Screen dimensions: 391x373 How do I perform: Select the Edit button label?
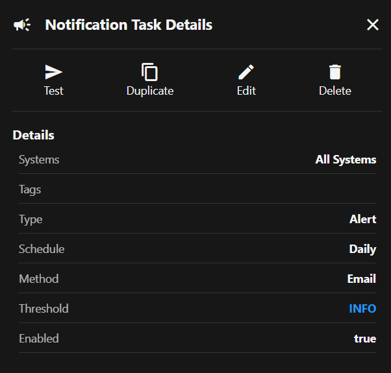pyautogui.click(x=246, y=91)
